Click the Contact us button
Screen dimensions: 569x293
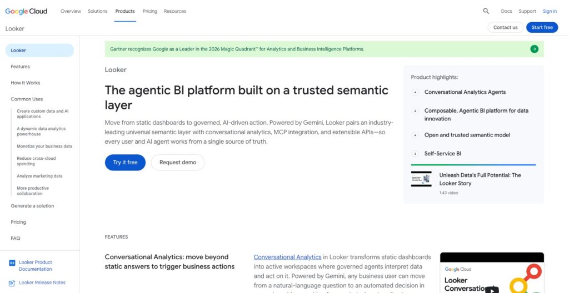[x=505, y=28]
